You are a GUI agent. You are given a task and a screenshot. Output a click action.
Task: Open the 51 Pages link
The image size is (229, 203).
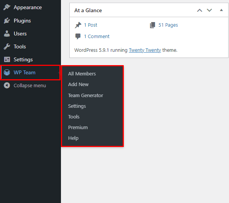click(168, 25)
